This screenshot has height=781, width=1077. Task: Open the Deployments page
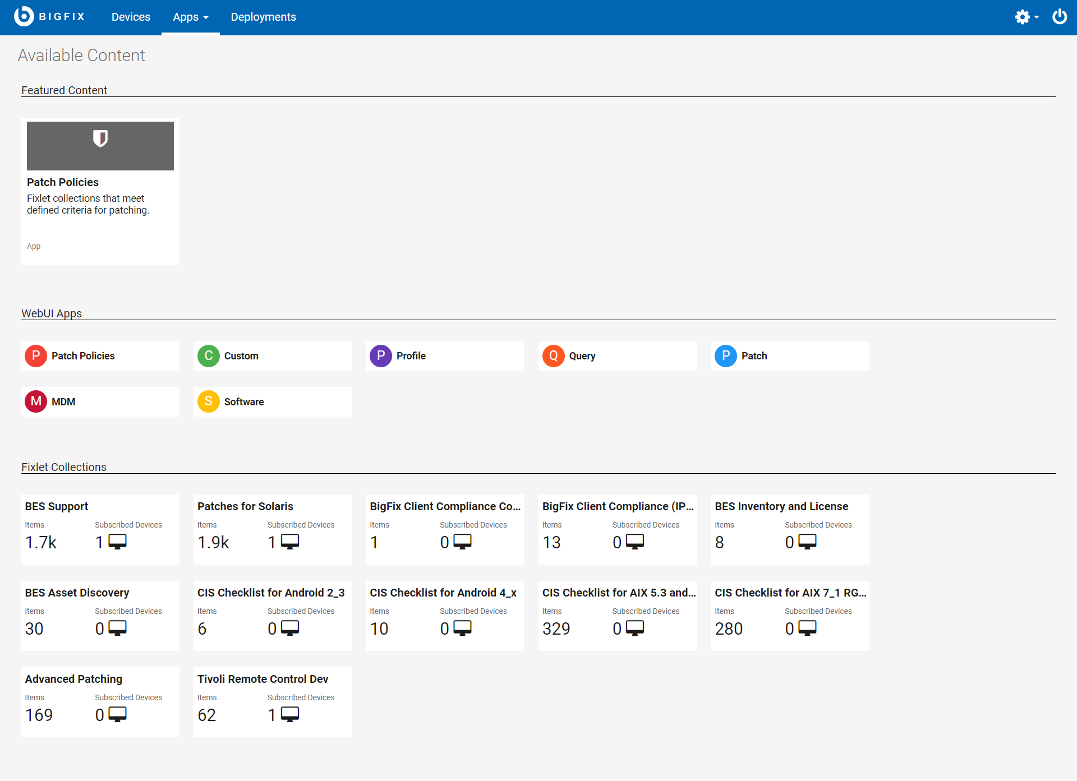tap(263, 17)
